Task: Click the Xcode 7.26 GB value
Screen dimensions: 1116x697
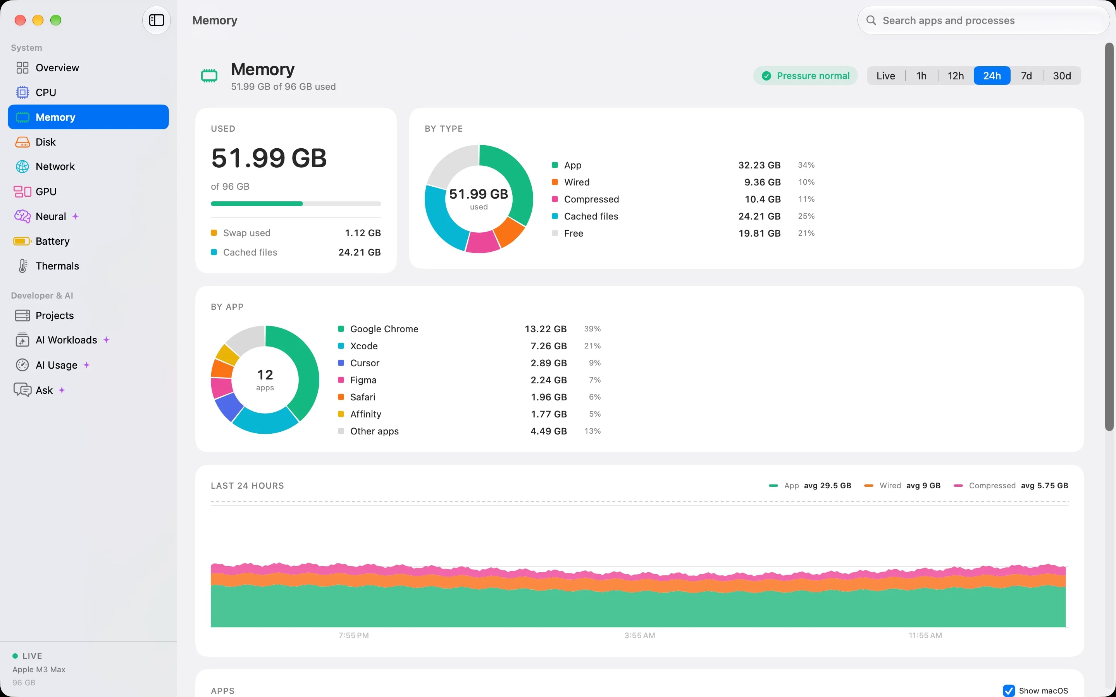Action: point(548,346)
